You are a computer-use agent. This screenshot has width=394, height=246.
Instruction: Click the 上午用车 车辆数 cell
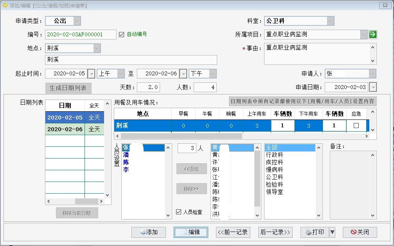click(x=282, y=126)
